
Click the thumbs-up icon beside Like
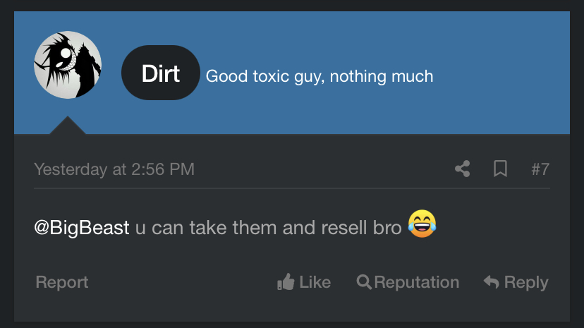tap(286, 282)
